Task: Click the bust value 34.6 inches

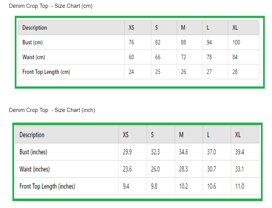Action: (x=184, y=152)
